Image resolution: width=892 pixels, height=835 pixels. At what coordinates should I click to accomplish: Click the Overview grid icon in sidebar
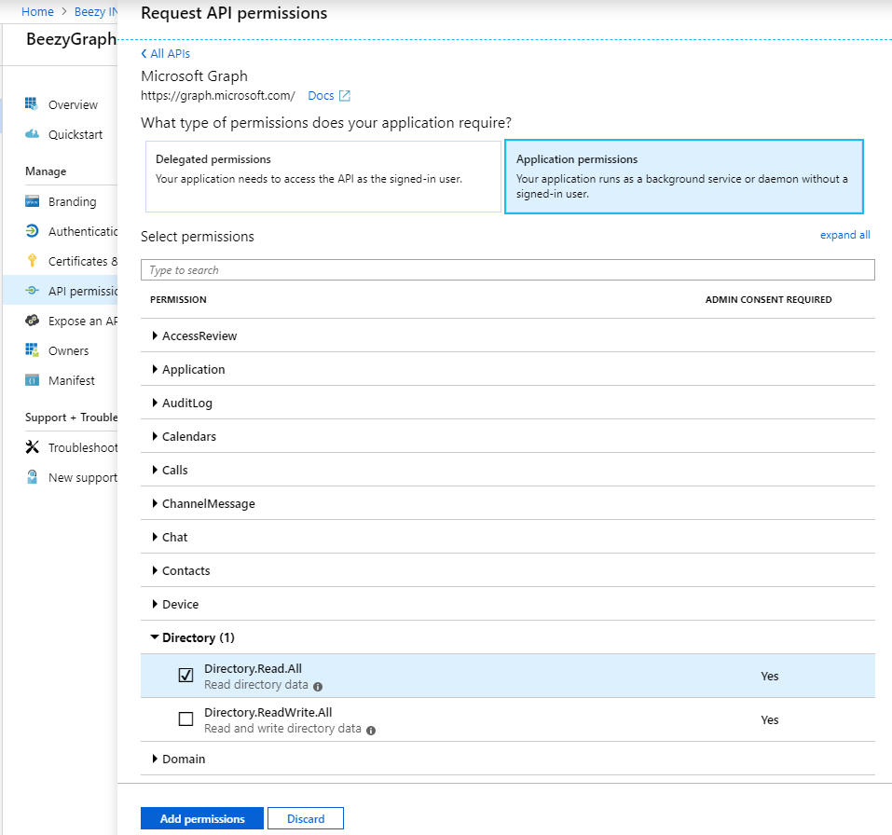coord(32,104)
